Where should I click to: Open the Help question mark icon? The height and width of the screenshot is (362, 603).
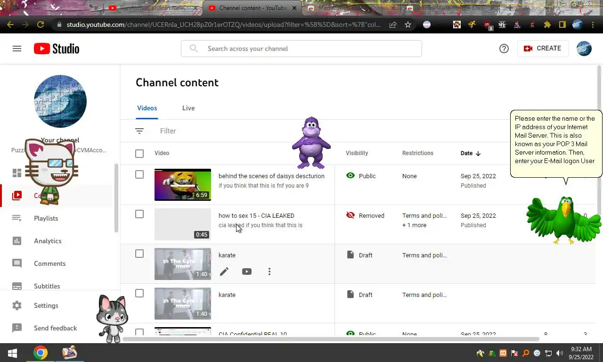click(504, 49)
